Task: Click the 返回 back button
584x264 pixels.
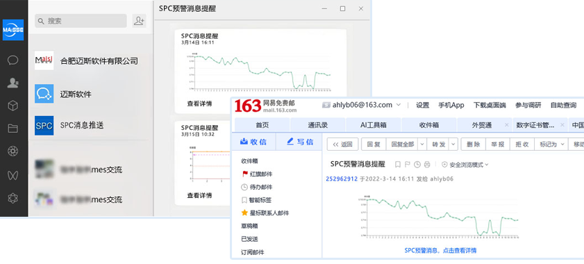Action: coord(342,145)
